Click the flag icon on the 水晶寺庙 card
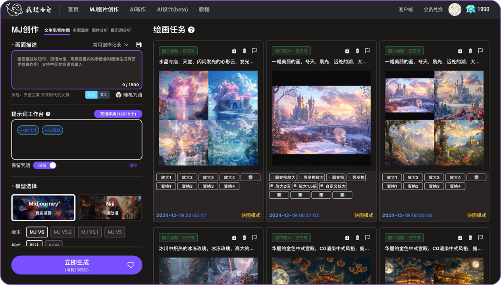The width and height of the screenshot is (501, 285). pos(254,51)
